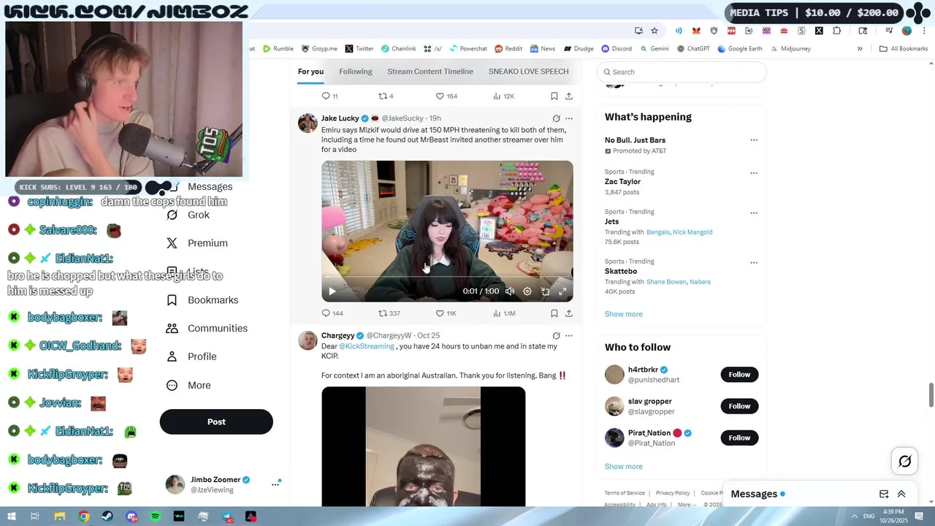Open Profile from the sidebar
Viewport: 935px width, 526px height.
coord(191,357)
